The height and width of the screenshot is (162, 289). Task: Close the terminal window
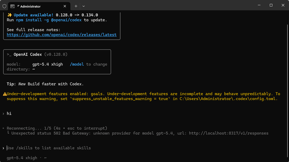click(x=283, y=5)
